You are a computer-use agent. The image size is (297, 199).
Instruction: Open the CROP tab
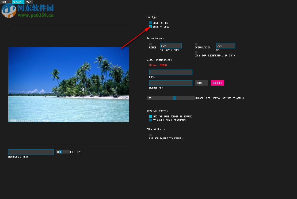pos(28,2)
